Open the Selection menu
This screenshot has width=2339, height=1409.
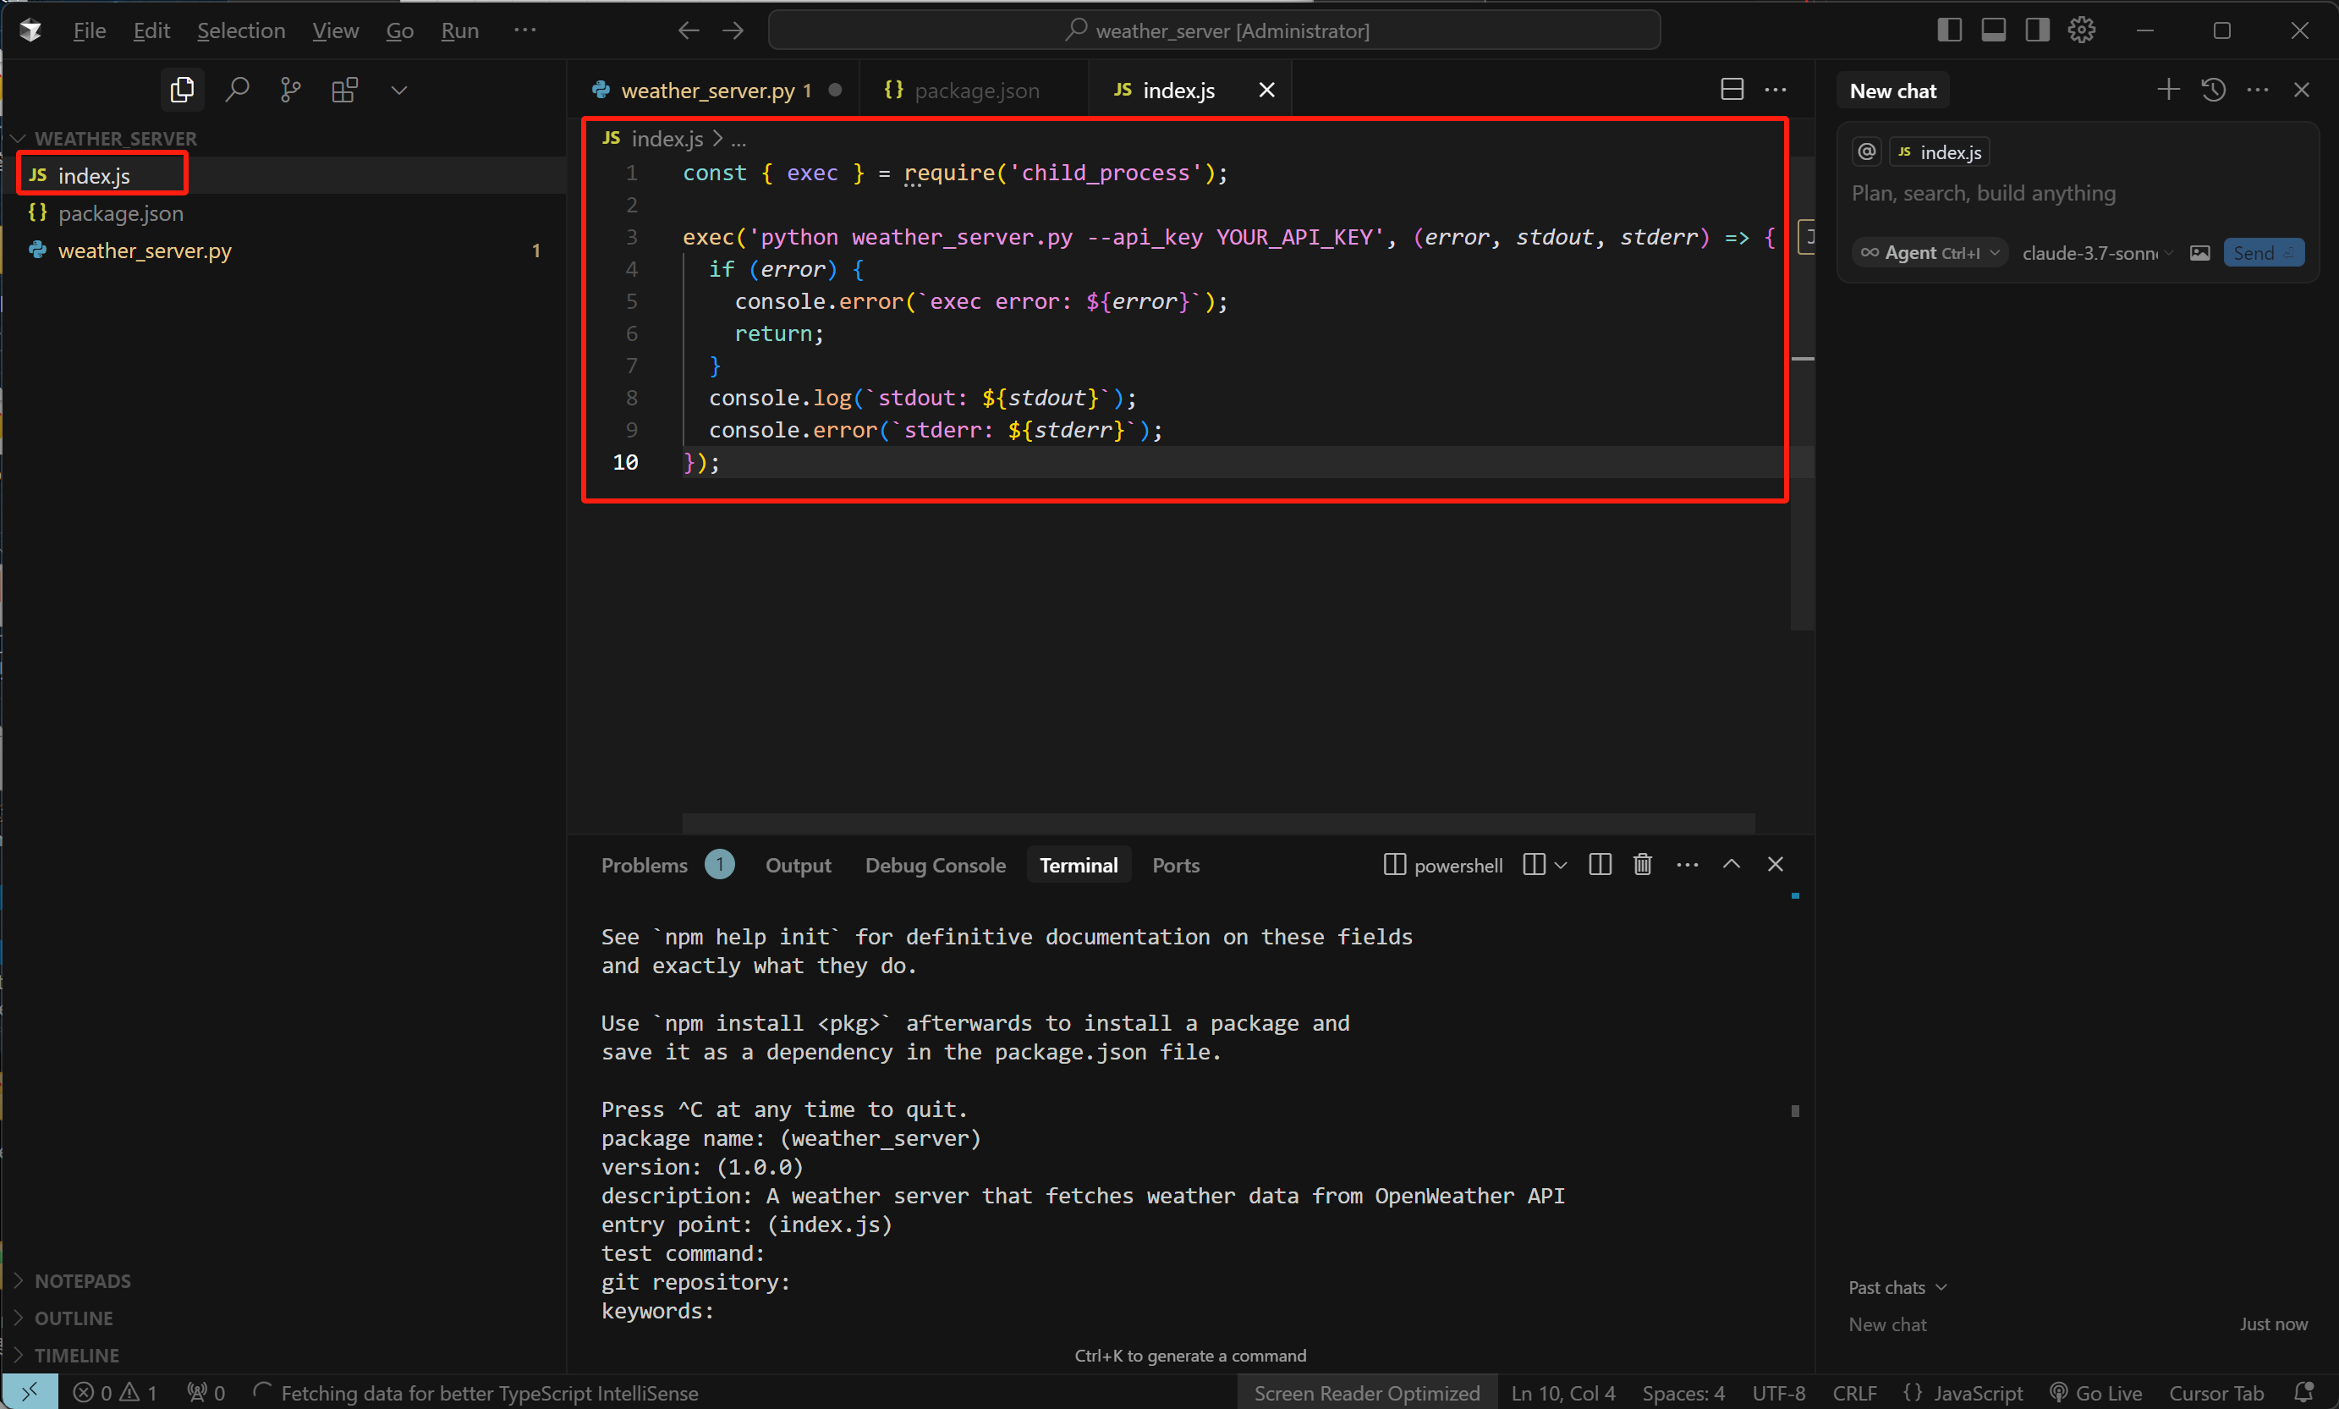click(241, 30)
